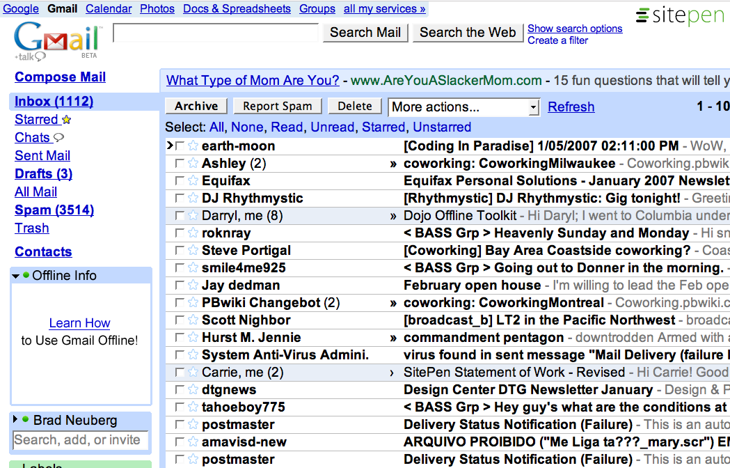
Task: Select Unread messages link
Action: click(333, 127)
